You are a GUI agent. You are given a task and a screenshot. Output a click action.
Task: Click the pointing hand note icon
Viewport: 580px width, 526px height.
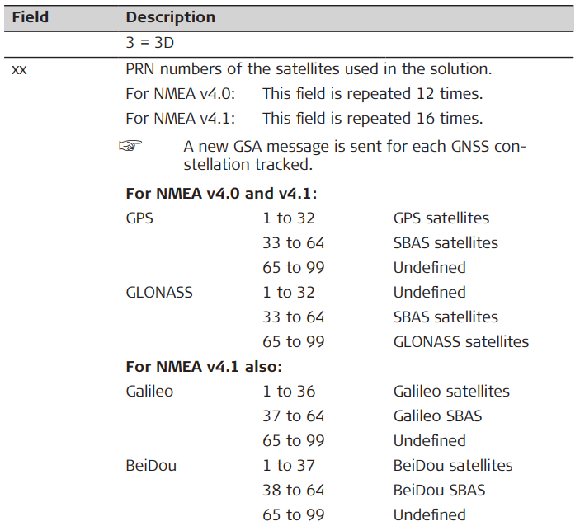point(130,147)
